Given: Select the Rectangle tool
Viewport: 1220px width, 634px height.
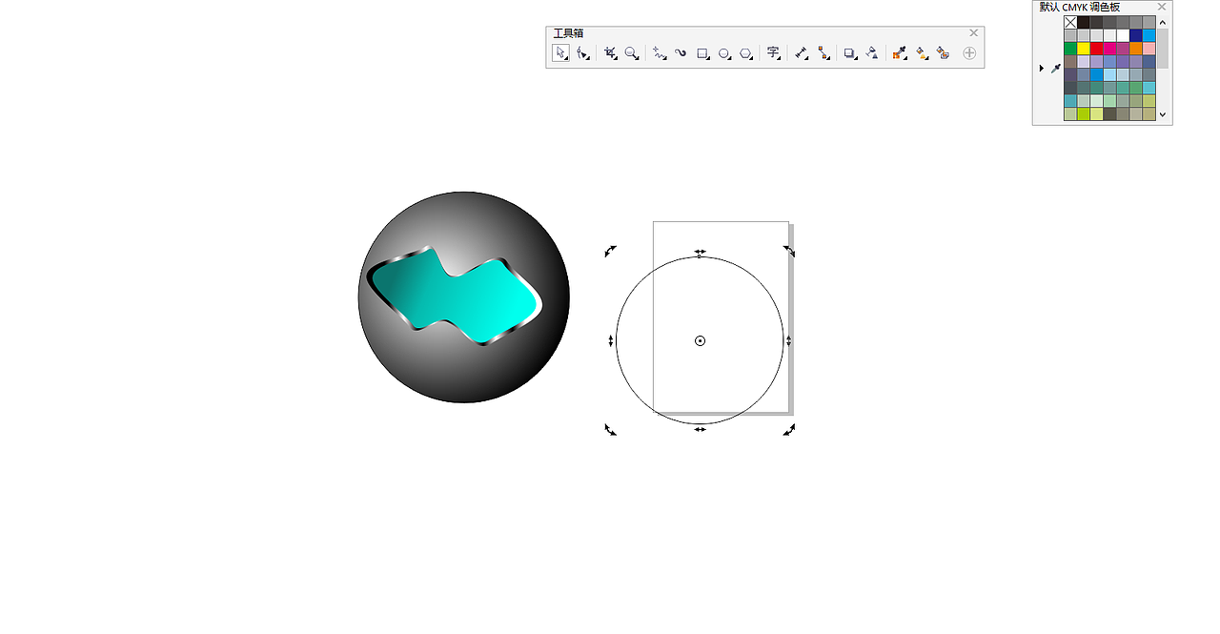Looking at the screenshot, I should click(702, 53).
